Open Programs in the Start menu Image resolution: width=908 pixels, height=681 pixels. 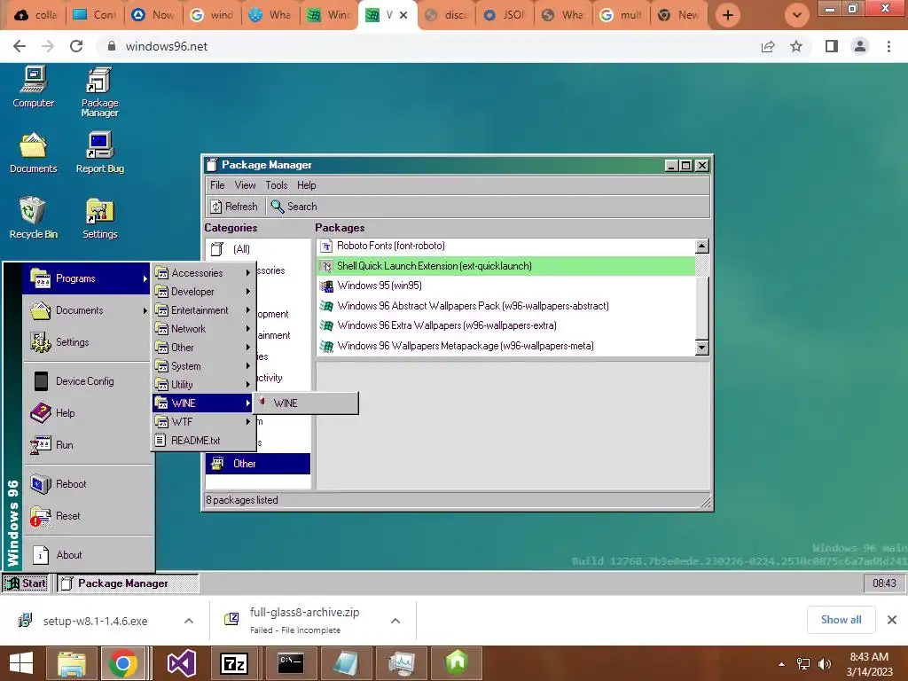click(x=86, y=278)
